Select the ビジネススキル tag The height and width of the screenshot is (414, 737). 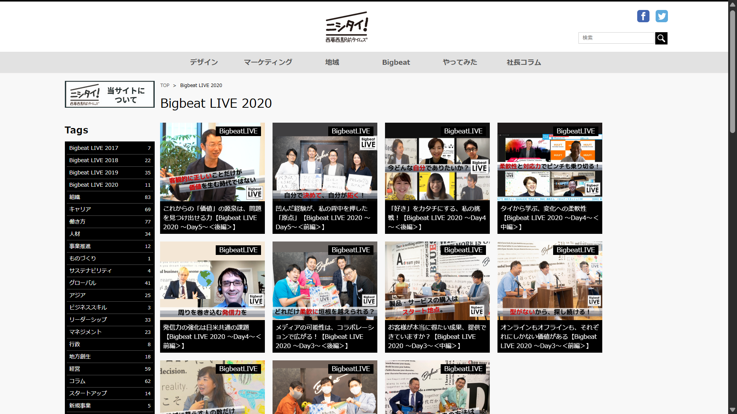[x=110, y=307]
